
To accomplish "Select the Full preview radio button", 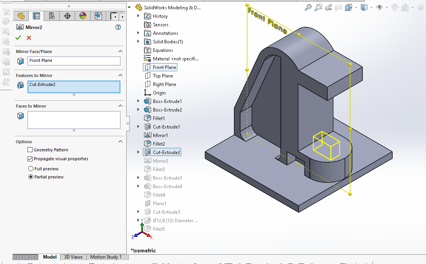I will tap(31, 169).
